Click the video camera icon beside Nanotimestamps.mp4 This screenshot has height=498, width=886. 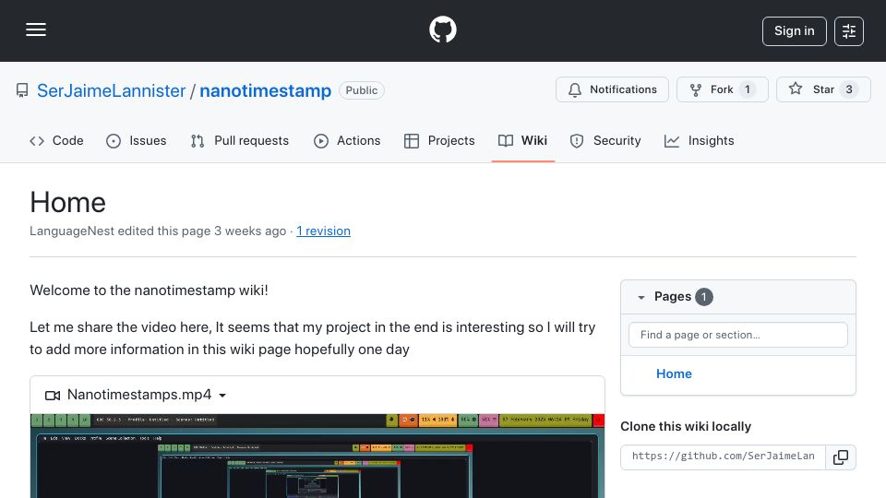[53, 396]
